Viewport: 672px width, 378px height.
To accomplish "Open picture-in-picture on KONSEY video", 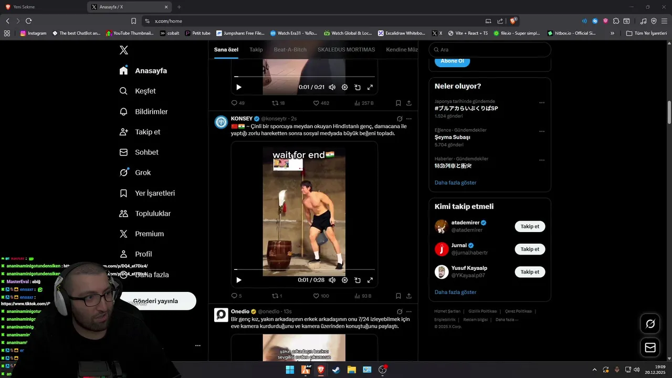I will coord(358,280).
